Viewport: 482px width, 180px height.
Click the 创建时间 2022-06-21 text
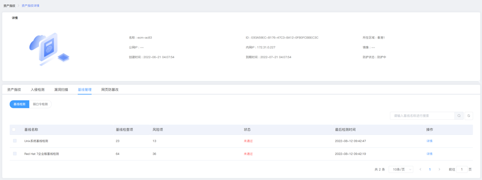pos(152,57)
